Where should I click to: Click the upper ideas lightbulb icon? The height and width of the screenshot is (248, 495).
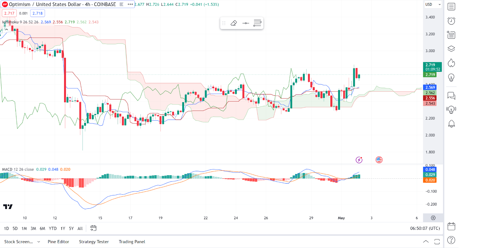tap(451, 77)
